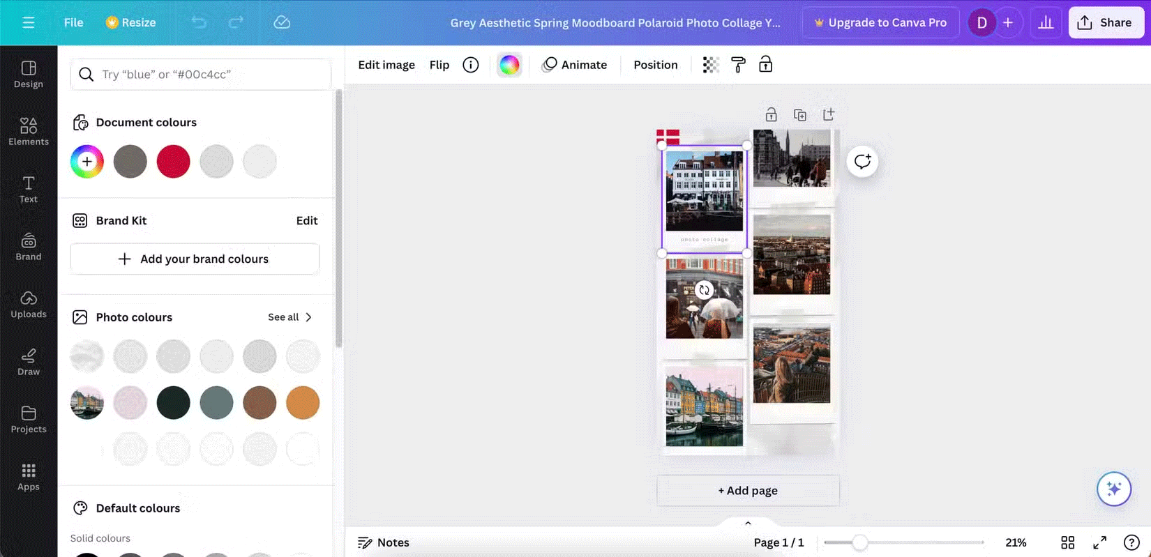Enter fullscreen present mode
This screenshot has width=1151, height=557.
pos(1099,542)
